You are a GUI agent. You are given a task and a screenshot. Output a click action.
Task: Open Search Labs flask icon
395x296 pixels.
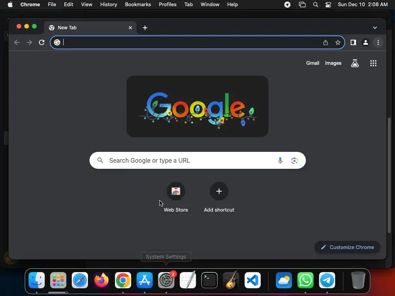[355, 63]
